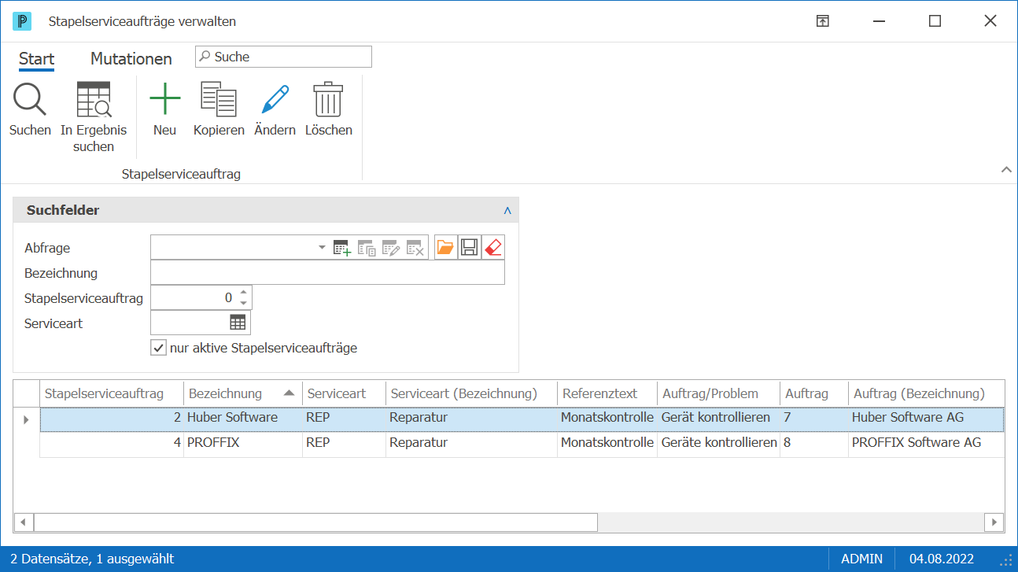Click scrollbar right arrow button

tap(994, 522)
